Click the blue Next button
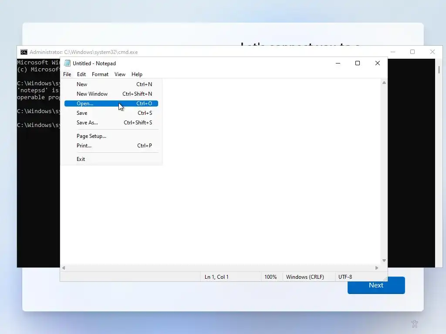Screen dimensions: 446x334 pyautogui.click(x=376, y=285)
